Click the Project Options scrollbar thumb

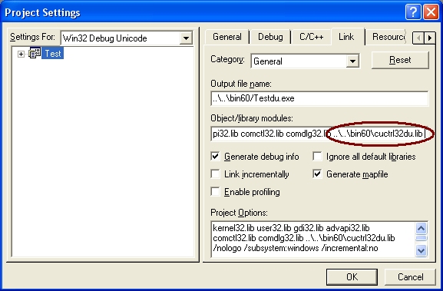point(422,238)
